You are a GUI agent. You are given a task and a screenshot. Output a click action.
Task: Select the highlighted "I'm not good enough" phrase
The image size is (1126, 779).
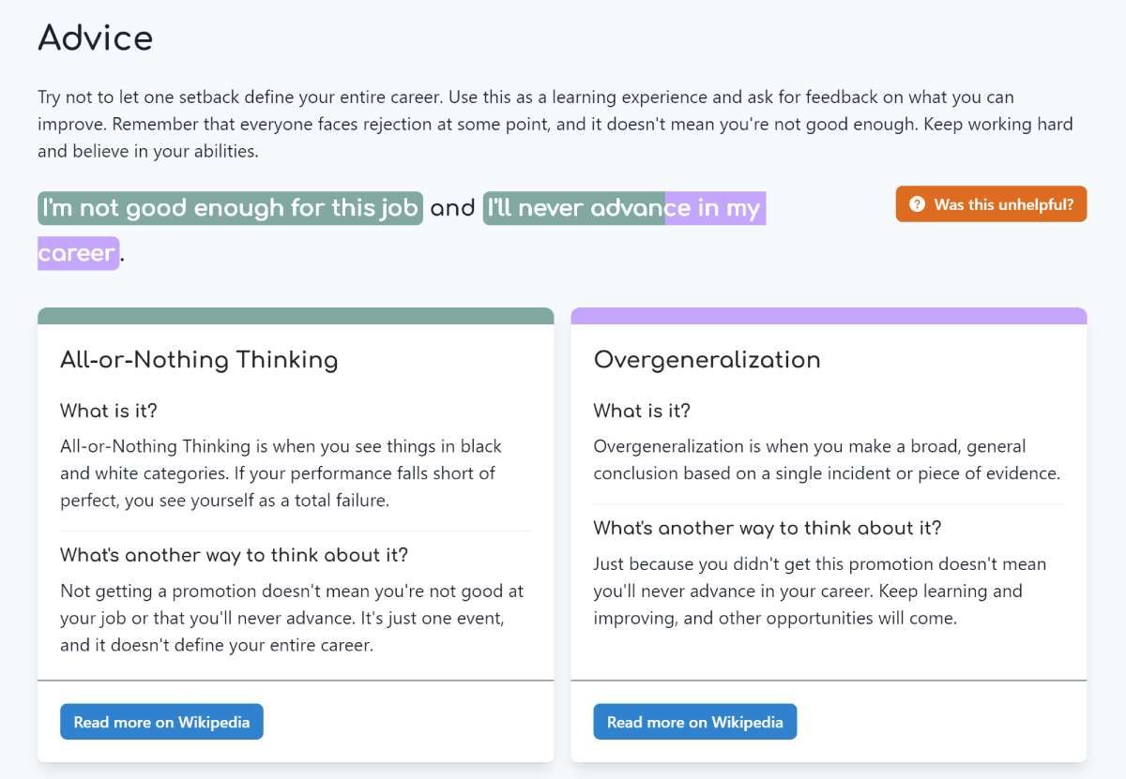click(x=230, y=208)
